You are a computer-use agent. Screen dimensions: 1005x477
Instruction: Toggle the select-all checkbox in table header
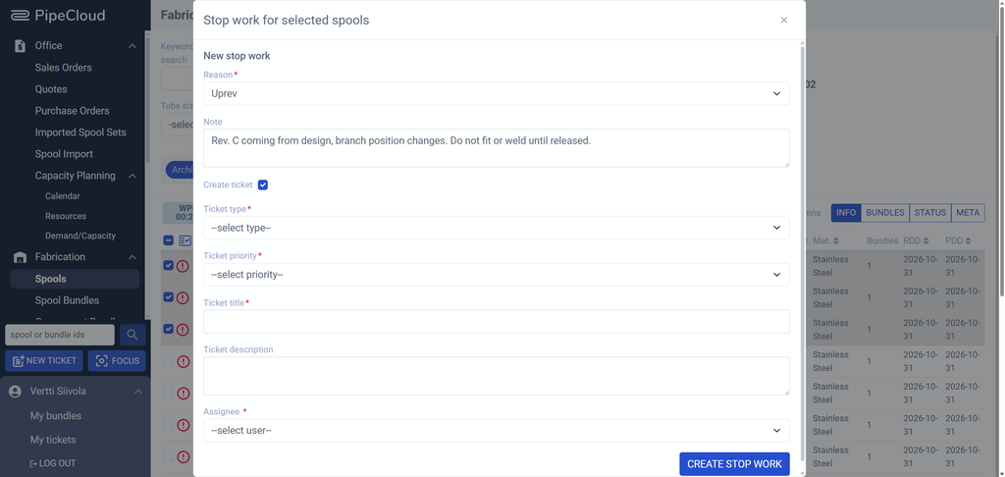pos(168,240)
